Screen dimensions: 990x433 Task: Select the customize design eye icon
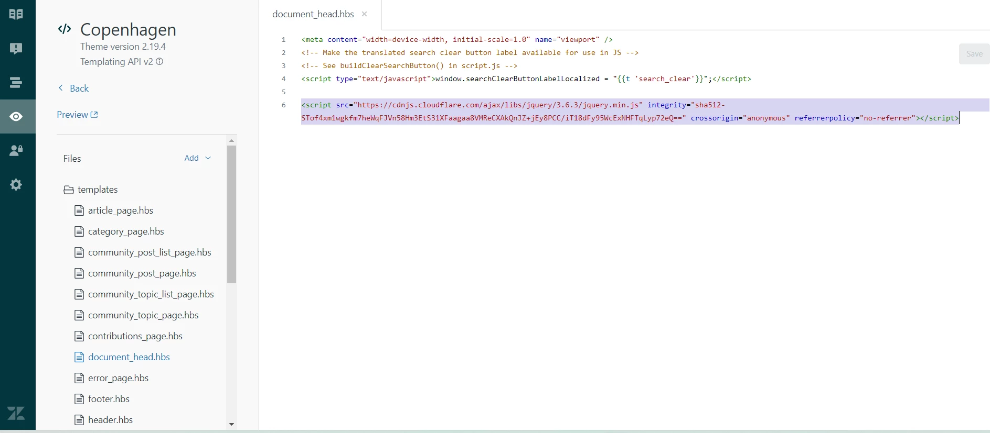(16, 116)
